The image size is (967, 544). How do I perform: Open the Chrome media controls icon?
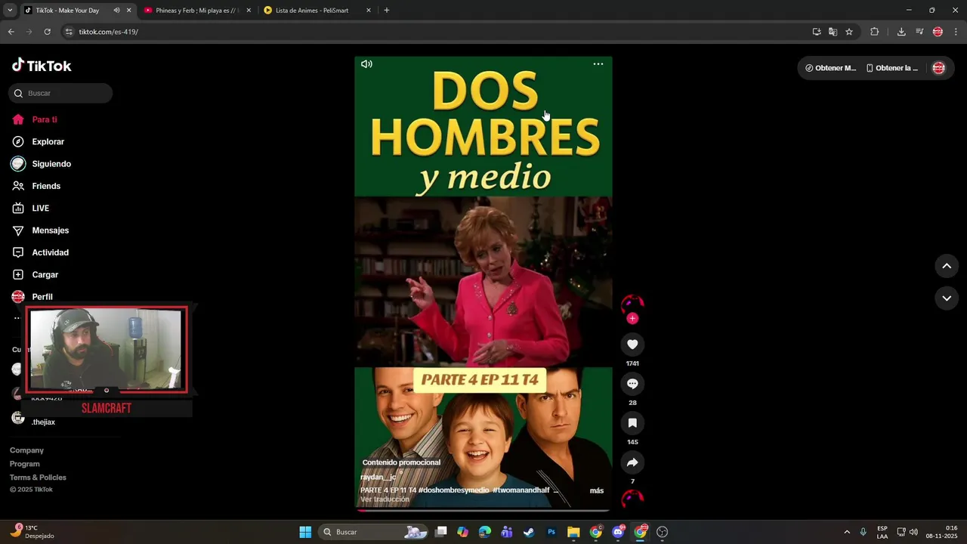919,32
